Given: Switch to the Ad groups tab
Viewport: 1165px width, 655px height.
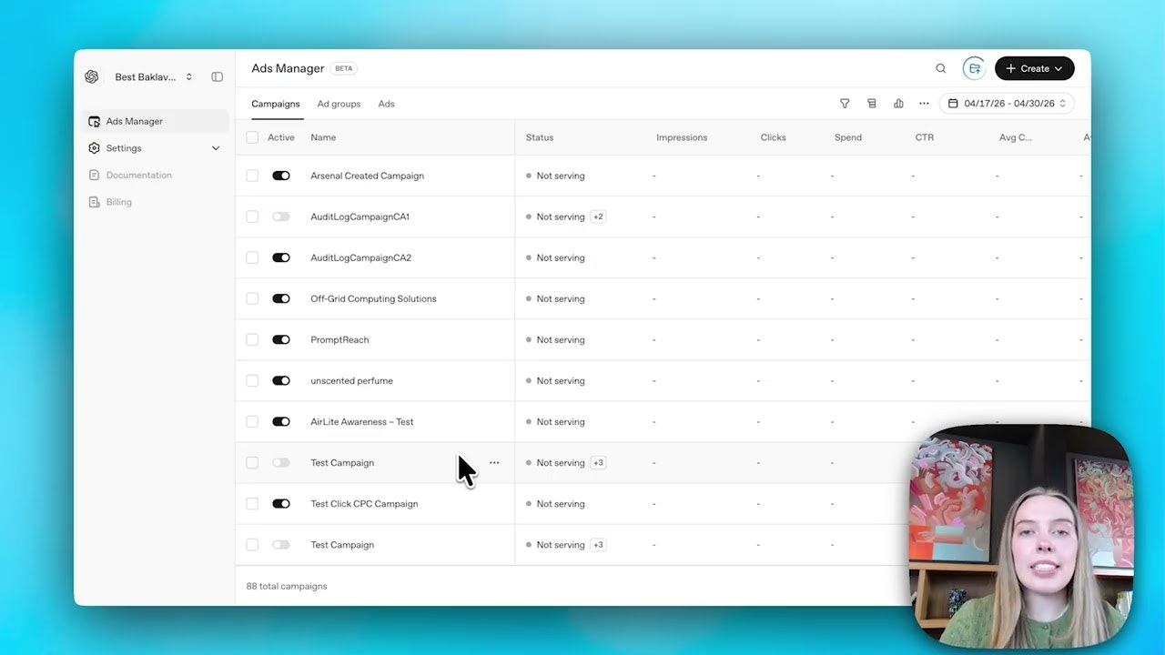Looking at the screenshot, I should click(339, 104).
